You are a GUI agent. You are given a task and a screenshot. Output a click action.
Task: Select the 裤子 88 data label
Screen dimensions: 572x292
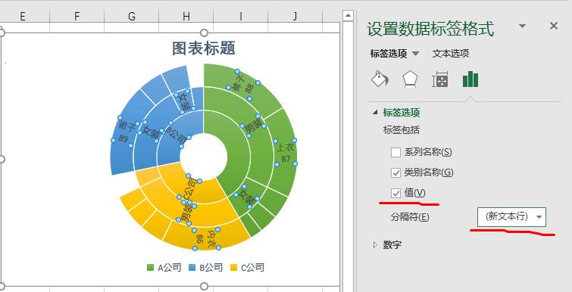pos(243,85)
